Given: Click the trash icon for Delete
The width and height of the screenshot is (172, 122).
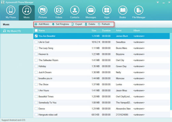Looking at the screenshot, I should tap(86, 24).
